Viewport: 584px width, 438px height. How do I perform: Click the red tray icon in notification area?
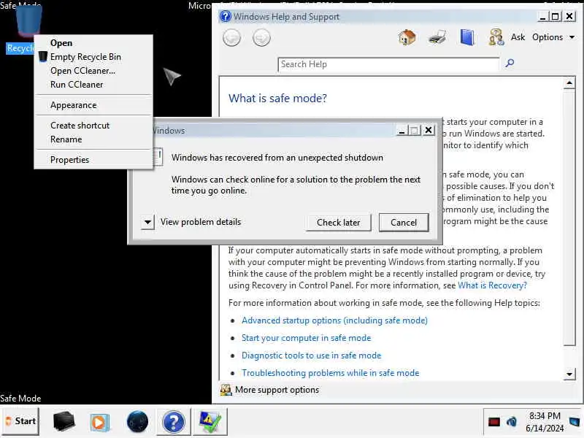(494, 422)
